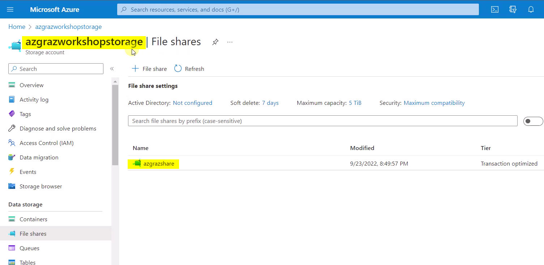The image size is (544, 265).
Task: Click the wrench Diagnose and solve problems icon
Action: pos(12,128)
